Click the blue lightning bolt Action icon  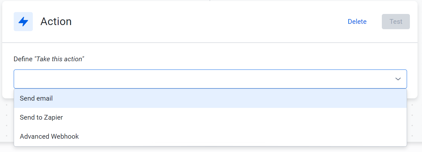(23, 22)
